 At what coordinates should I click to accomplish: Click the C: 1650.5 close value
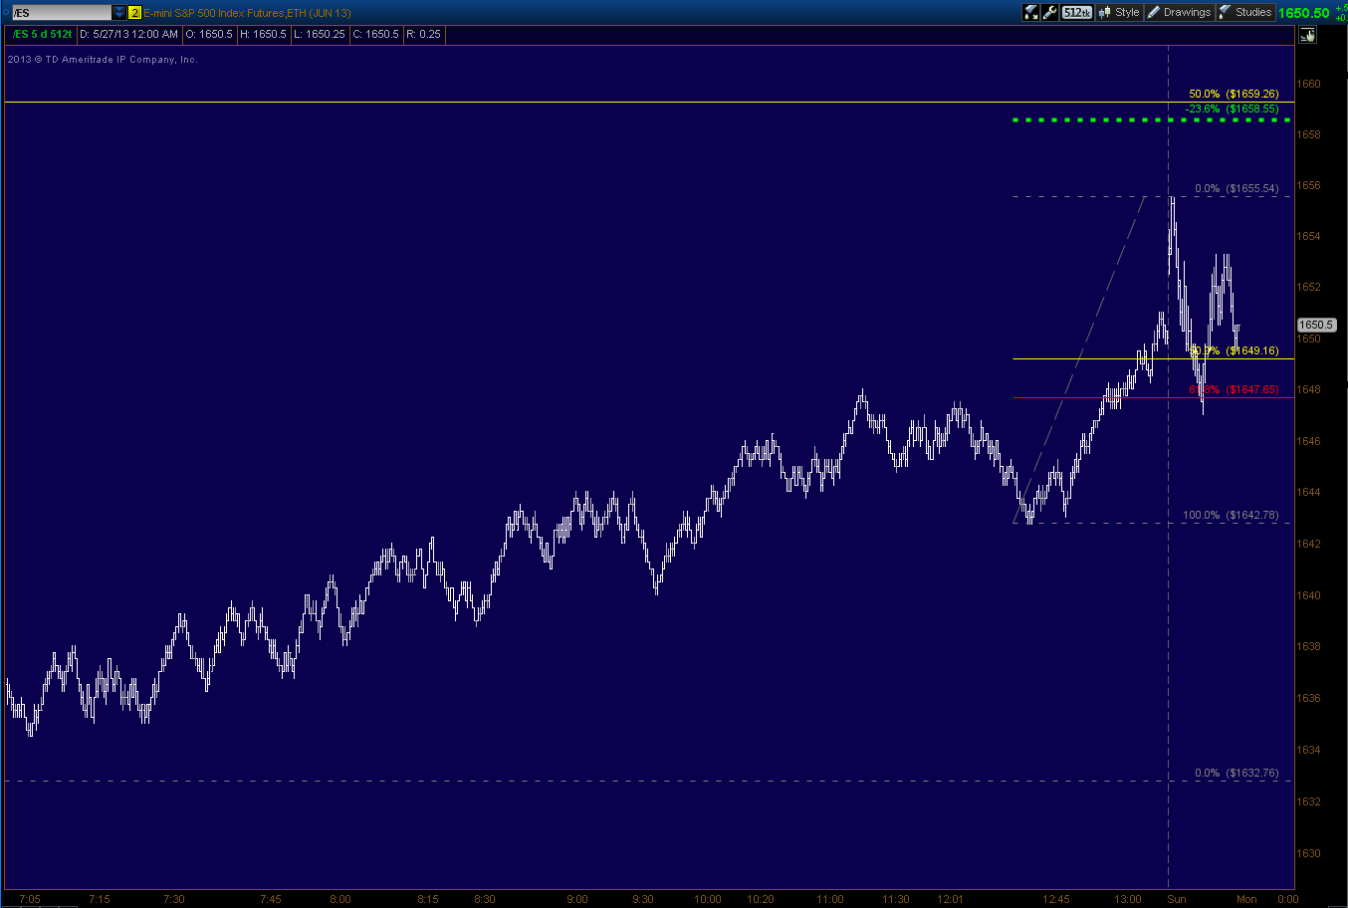pos(374,34)
